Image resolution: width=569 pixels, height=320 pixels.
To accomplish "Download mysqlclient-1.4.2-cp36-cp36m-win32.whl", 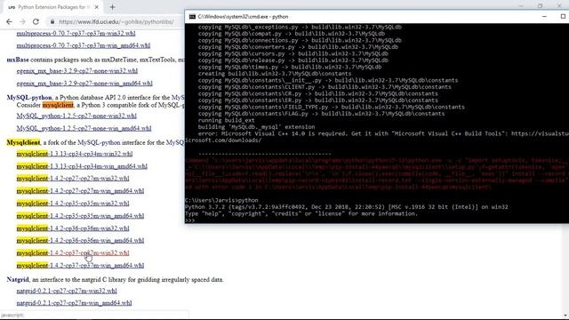I will coord(73,228).
